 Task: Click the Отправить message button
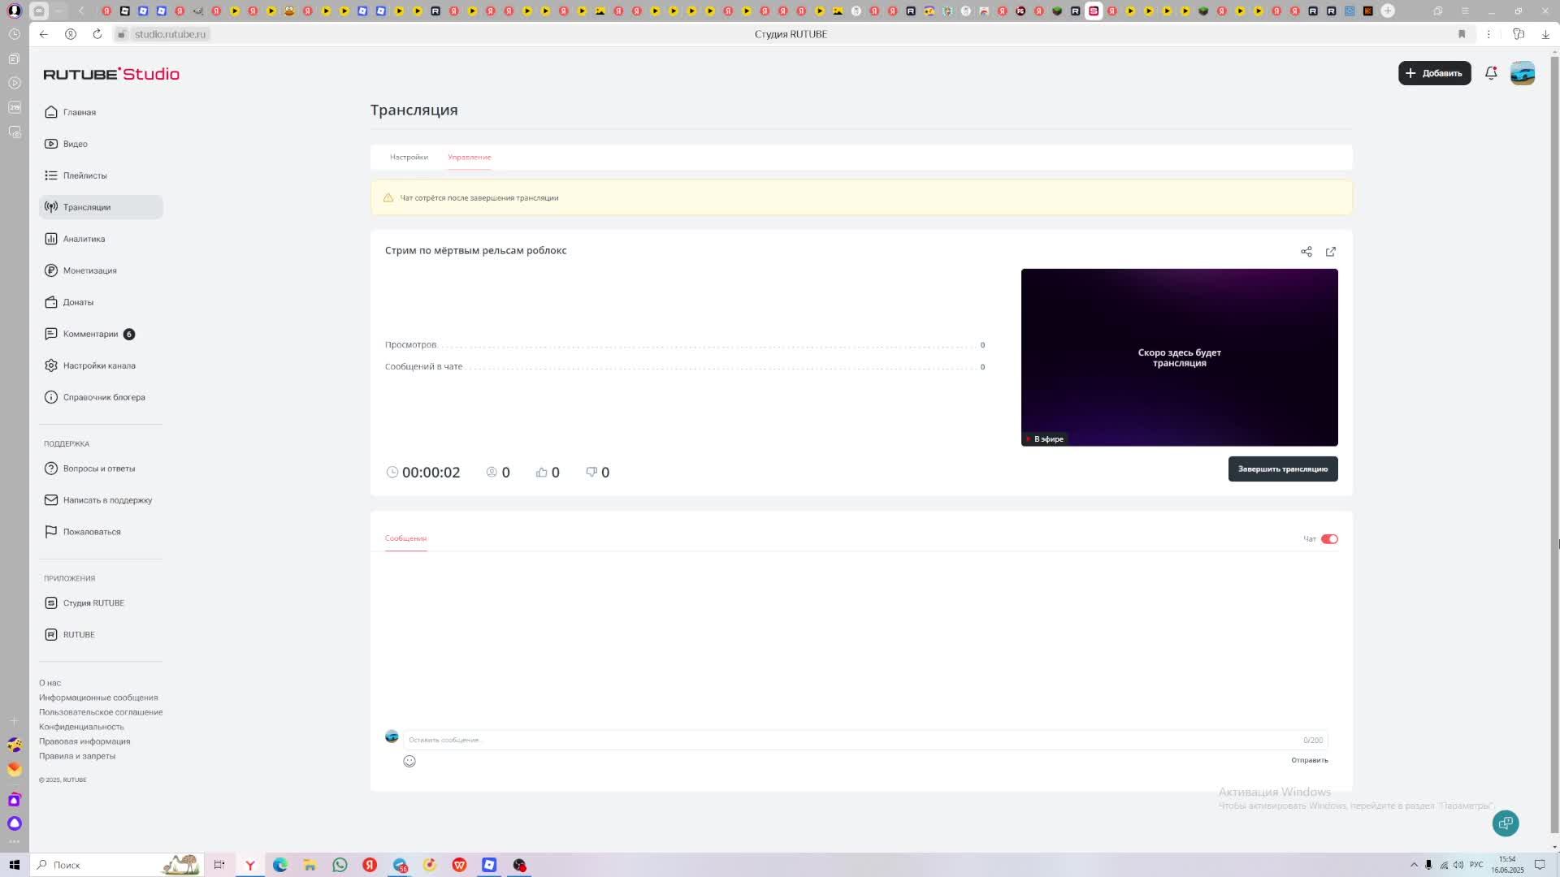[x=1310, y=760]
